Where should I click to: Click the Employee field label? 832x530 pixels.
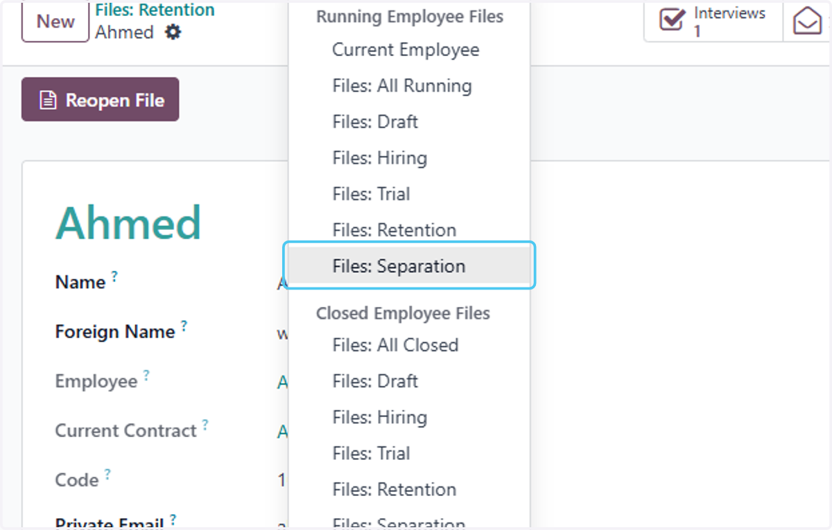click(96, 382)
